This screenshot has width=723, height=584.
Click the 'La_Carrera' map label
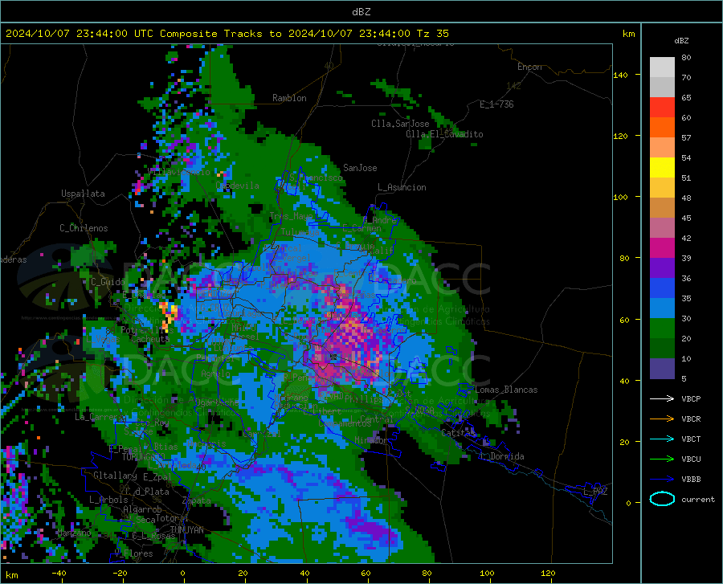[99, 417]
